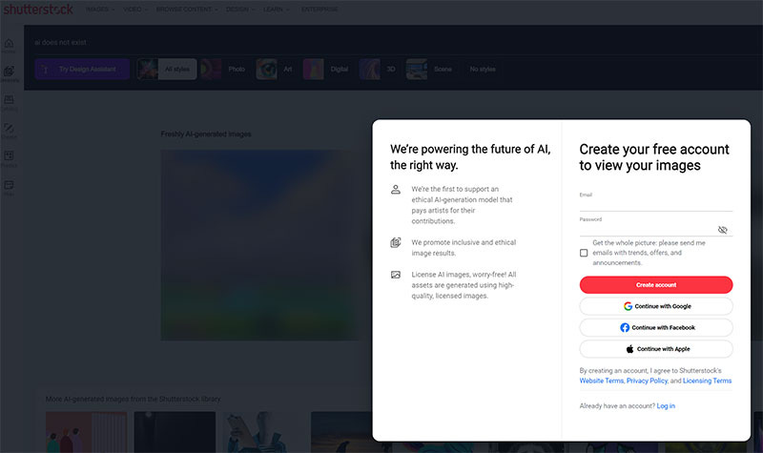Open the Website Terms link
The width and height of the screenshot is (763, 453).
point(602,381)
